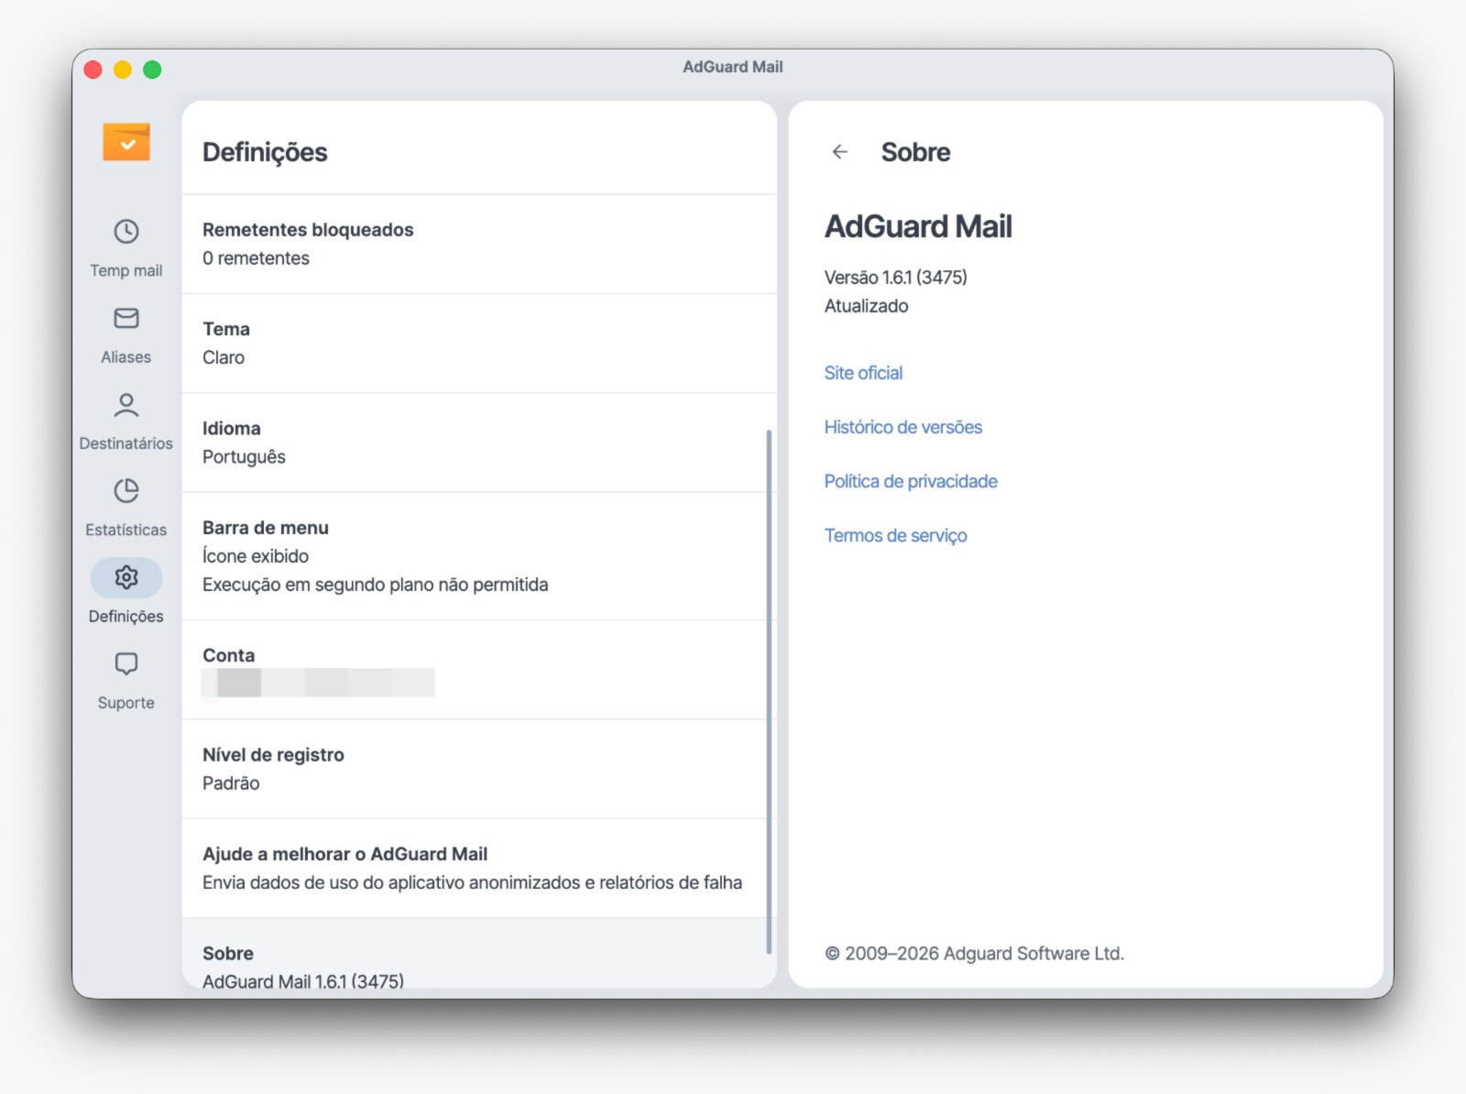The image size is (1466, 1094).
Task: Open the Conta setting row
Action: (479, 670)
